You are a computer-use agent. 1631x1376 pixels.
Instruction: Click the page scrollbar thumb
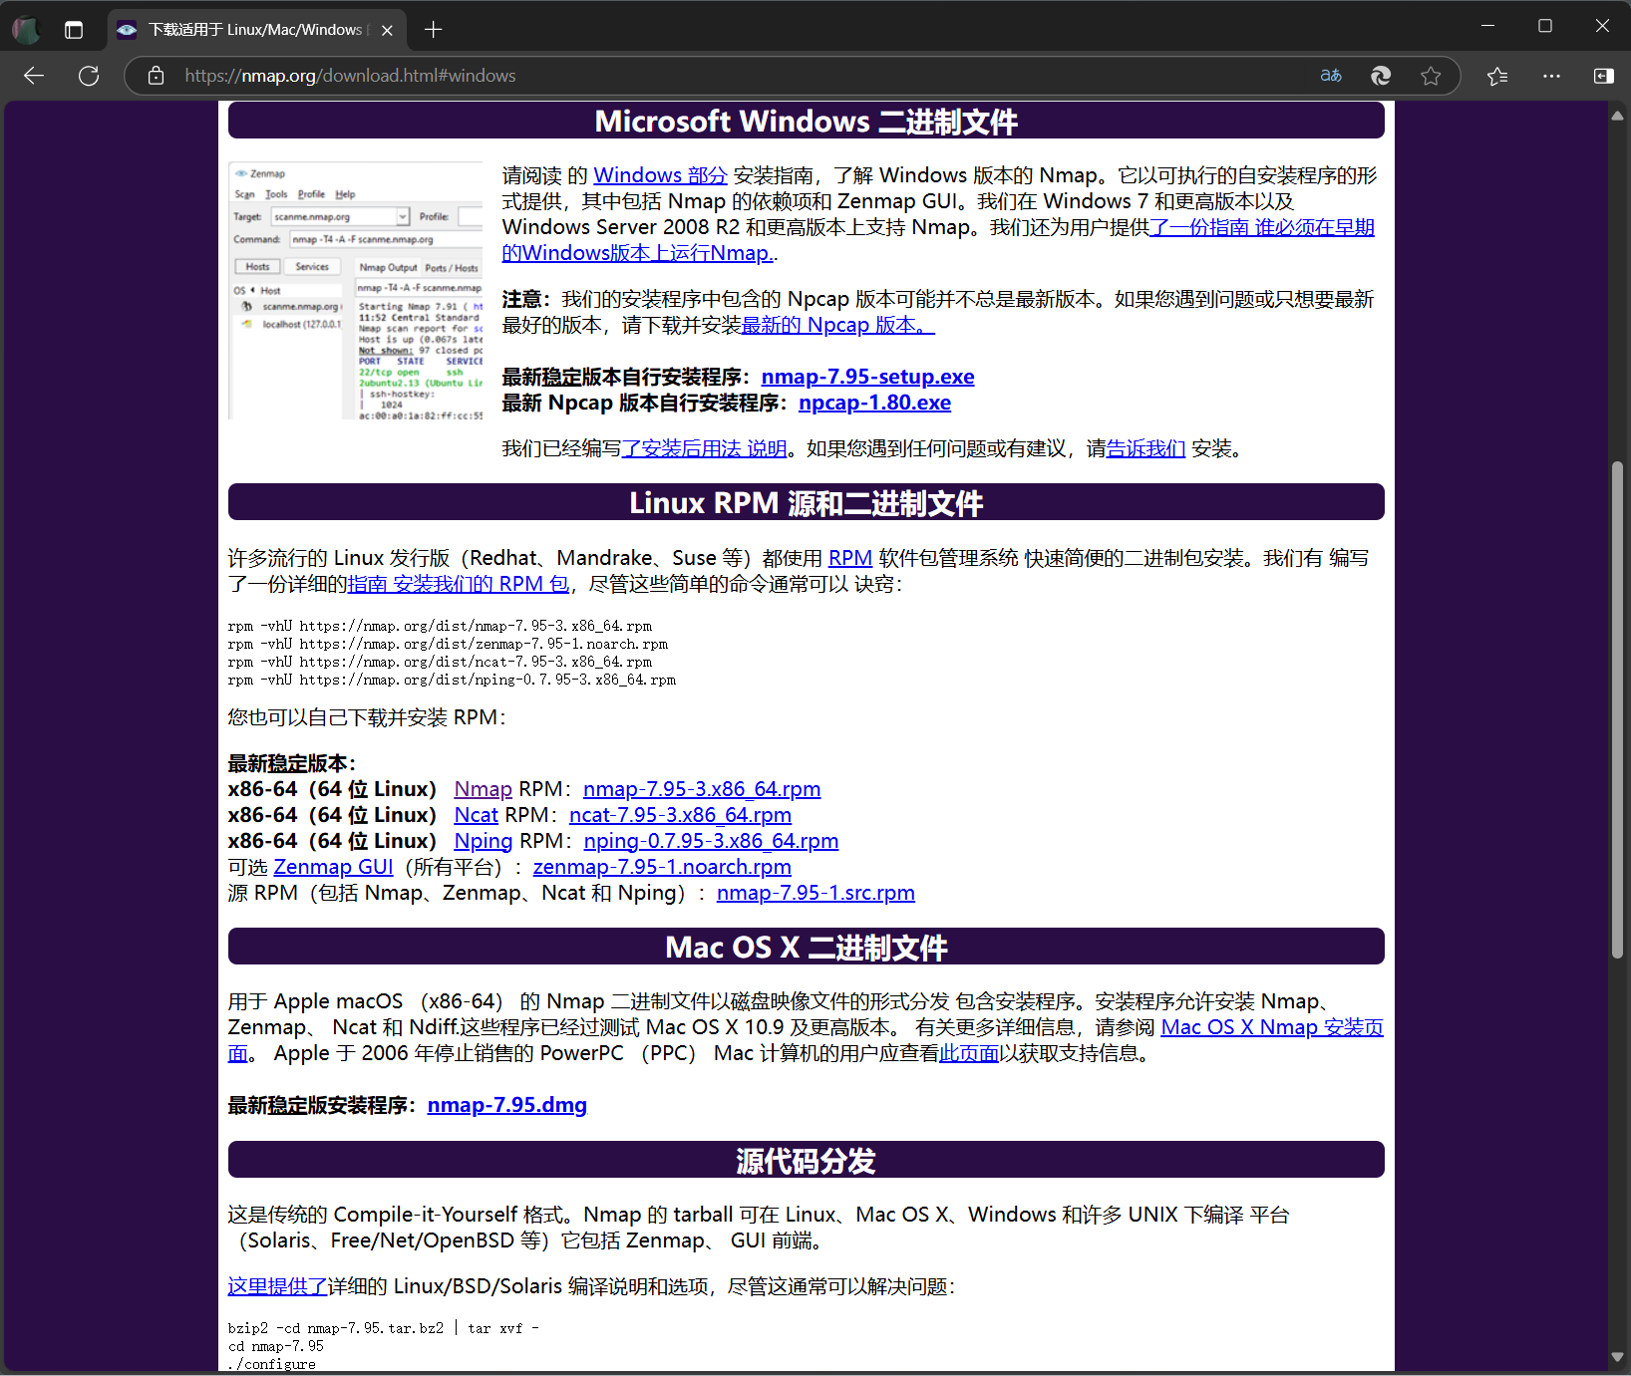pos(1617,708)
